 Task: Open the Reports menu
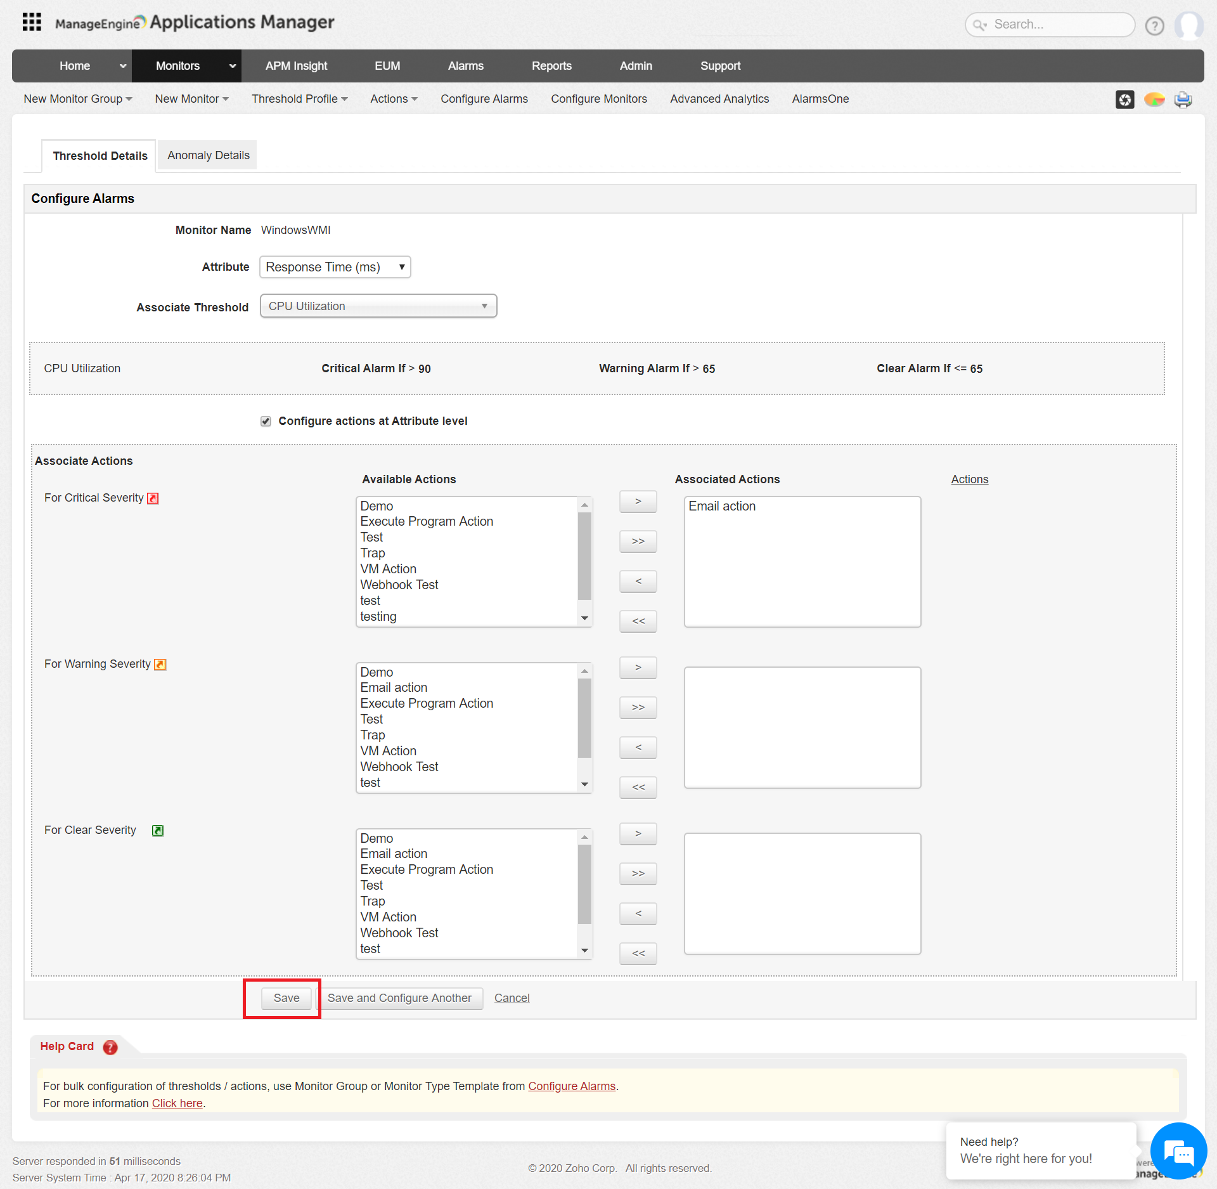tap(551, 66)
